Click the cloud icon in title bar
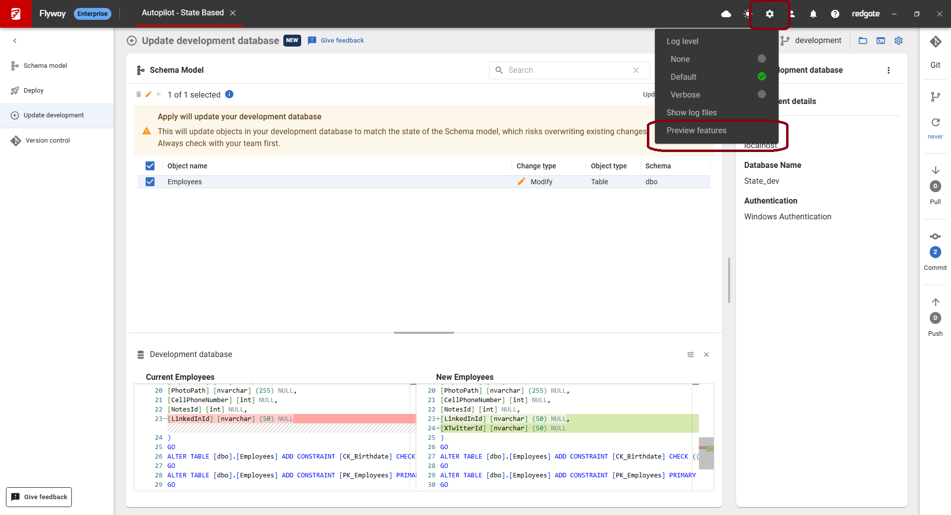 [726, 14]
